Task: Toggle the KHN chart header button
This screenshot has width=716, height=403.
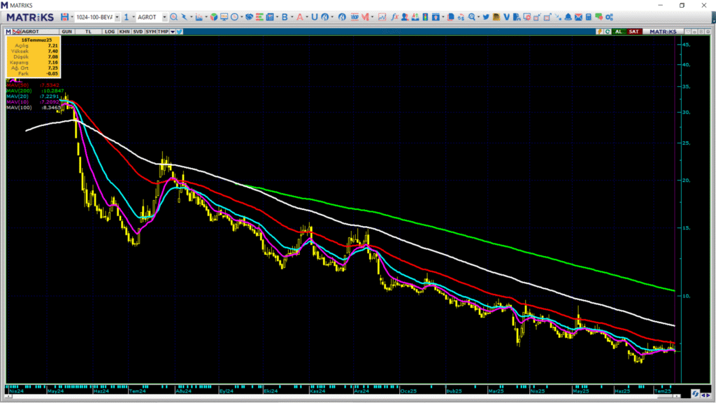Action: coord(124,31)
